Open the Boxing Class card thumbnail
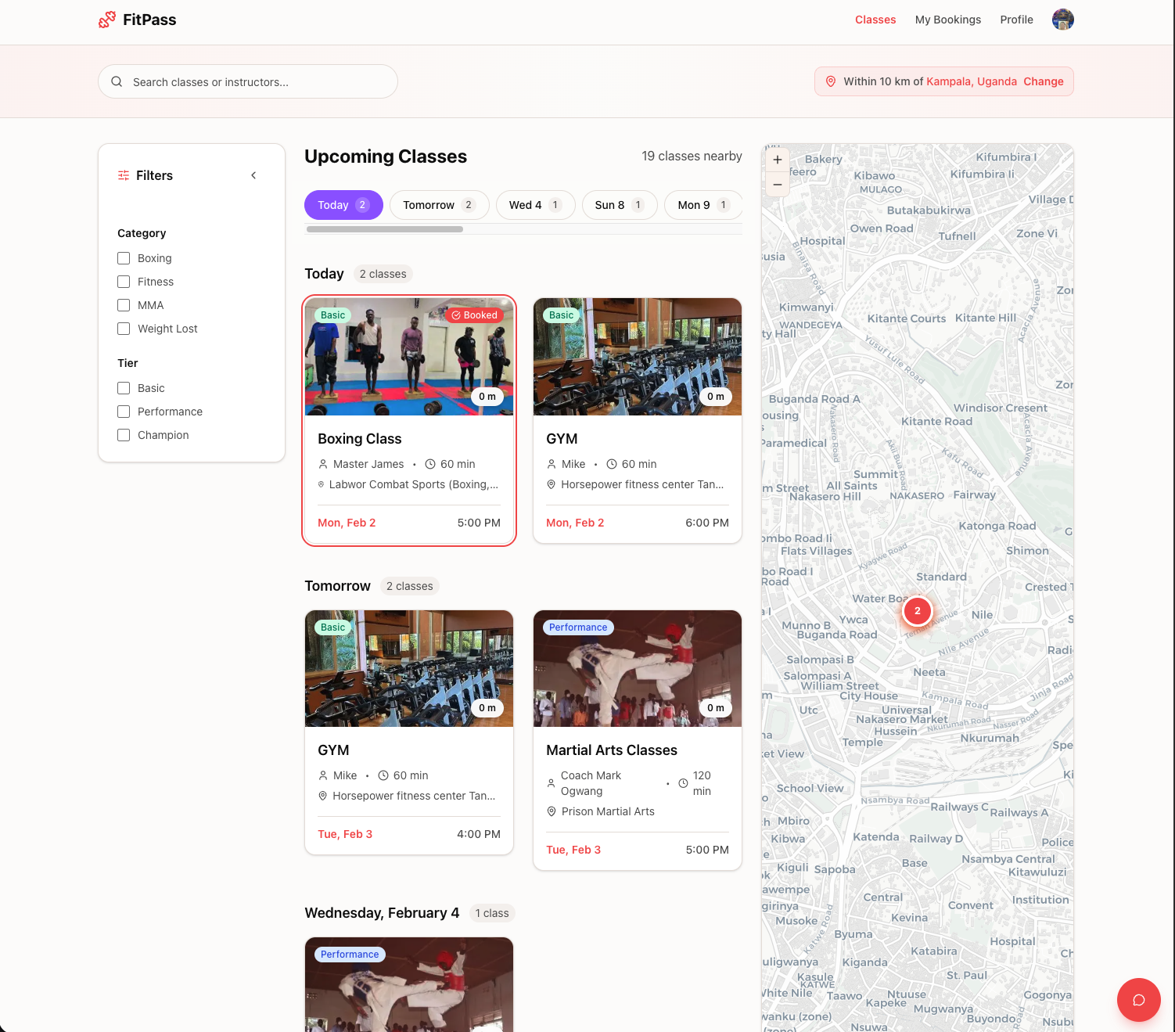This screenshot has width=1175, height=1032. coord(408,357)
